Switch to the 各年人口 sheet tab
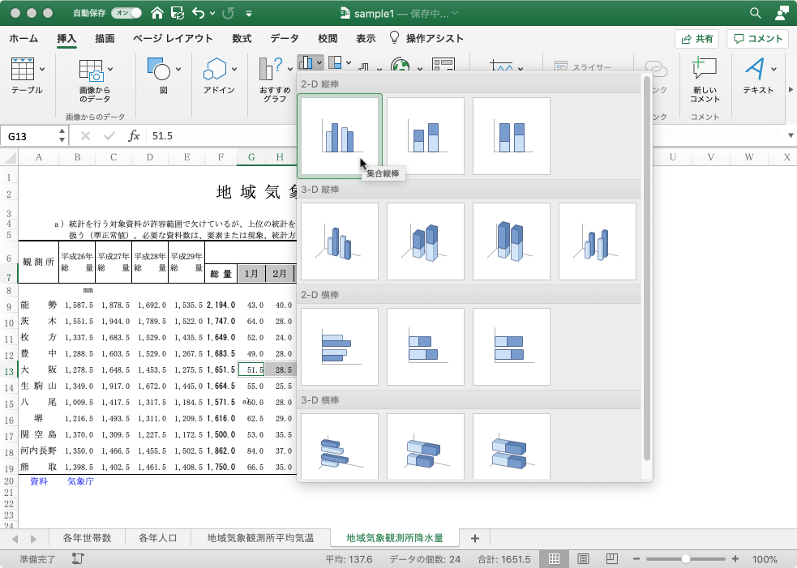 [x=157, y=538]
